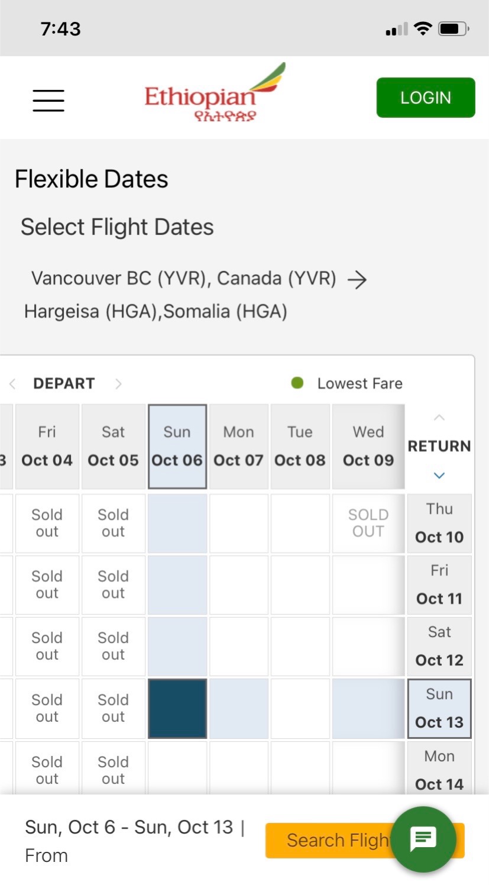Select Thu Oct 10 return row header

[439, 524]
